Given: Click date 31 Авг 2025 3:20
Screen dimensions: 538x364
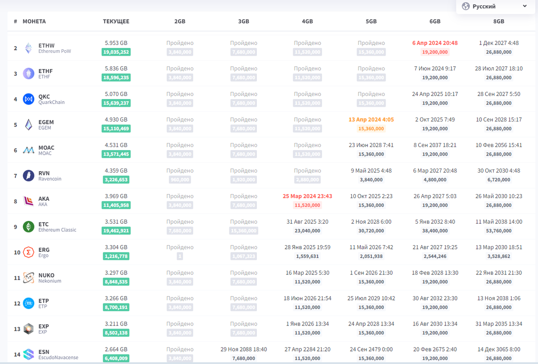Looking at the screenshot, I should pos(308,222).
